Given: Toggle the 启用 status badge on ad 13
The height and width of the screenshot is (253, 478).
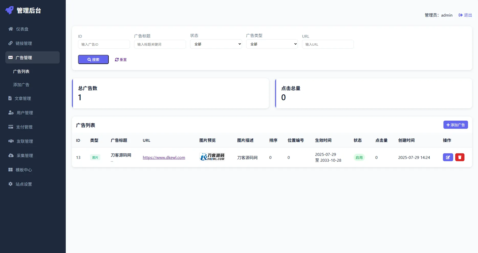Looking at the screenshot, I should 359,157.
